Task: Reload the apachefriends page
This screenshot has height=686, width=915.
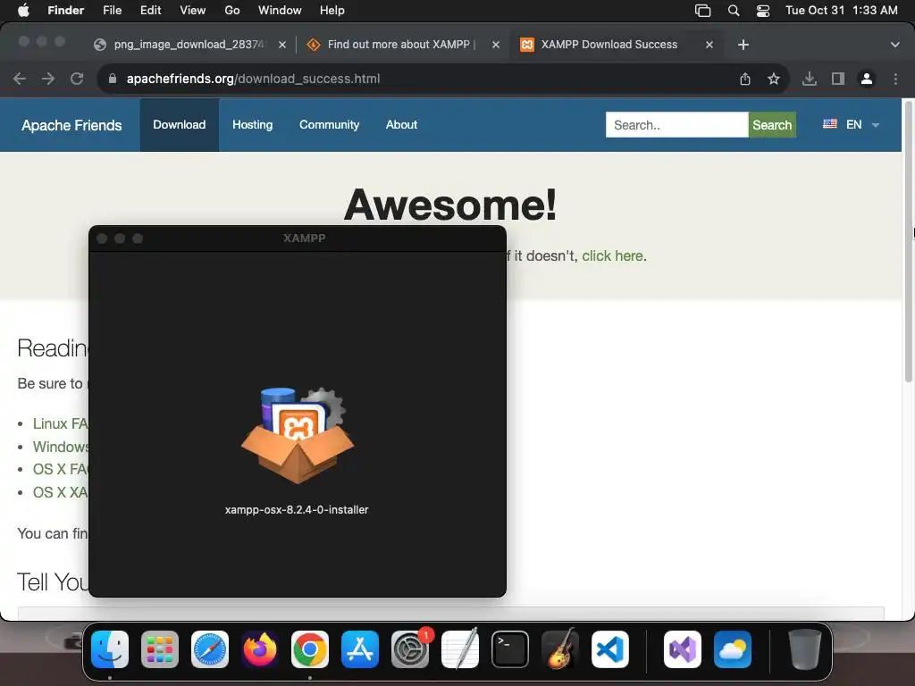Action: coord(77,79)
